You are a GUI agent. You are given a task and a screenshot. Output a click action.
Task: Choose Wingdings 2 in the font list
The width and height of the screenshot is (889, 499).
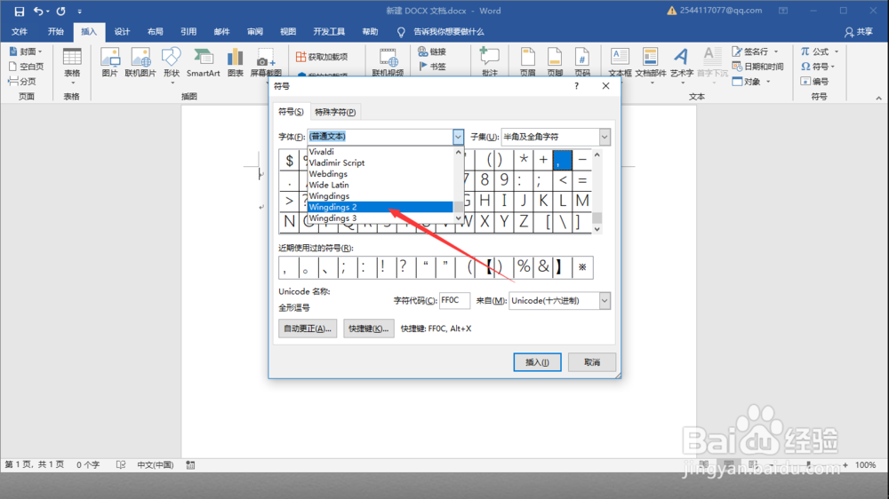(x=380, y=207)
